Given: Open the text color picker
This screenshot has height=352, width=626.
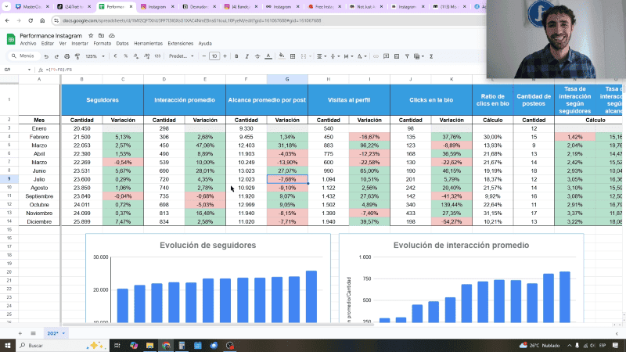Looking at the screenshot, I should tap(268, 56).
